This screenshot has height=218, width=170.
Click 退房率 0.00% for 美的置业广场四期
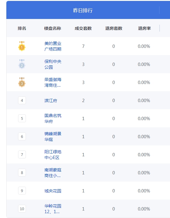click(x=144, y=46)
